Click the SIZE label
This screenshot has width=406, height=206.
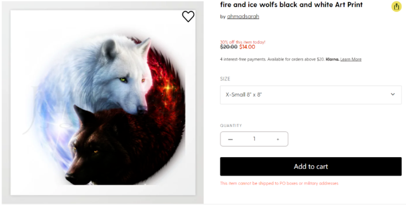coord(225,79)
